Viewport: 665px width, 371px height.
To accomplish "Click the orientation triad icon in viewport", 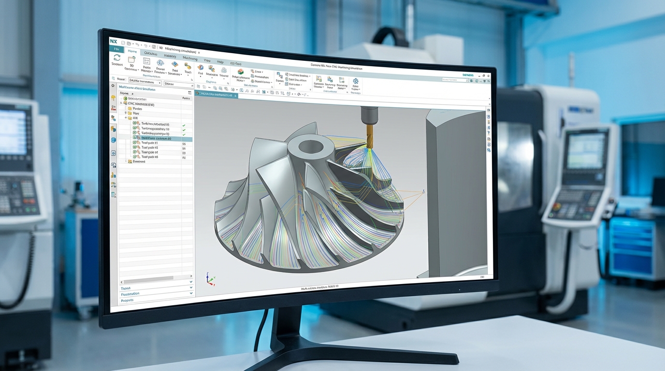I will [209, 280].
